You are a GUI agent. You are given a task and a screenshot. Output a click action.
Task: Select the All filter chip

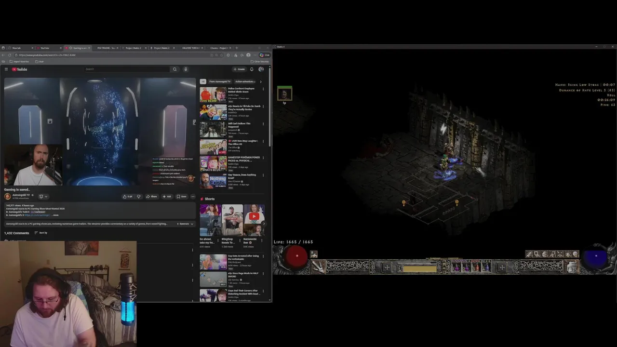(203, 81)
